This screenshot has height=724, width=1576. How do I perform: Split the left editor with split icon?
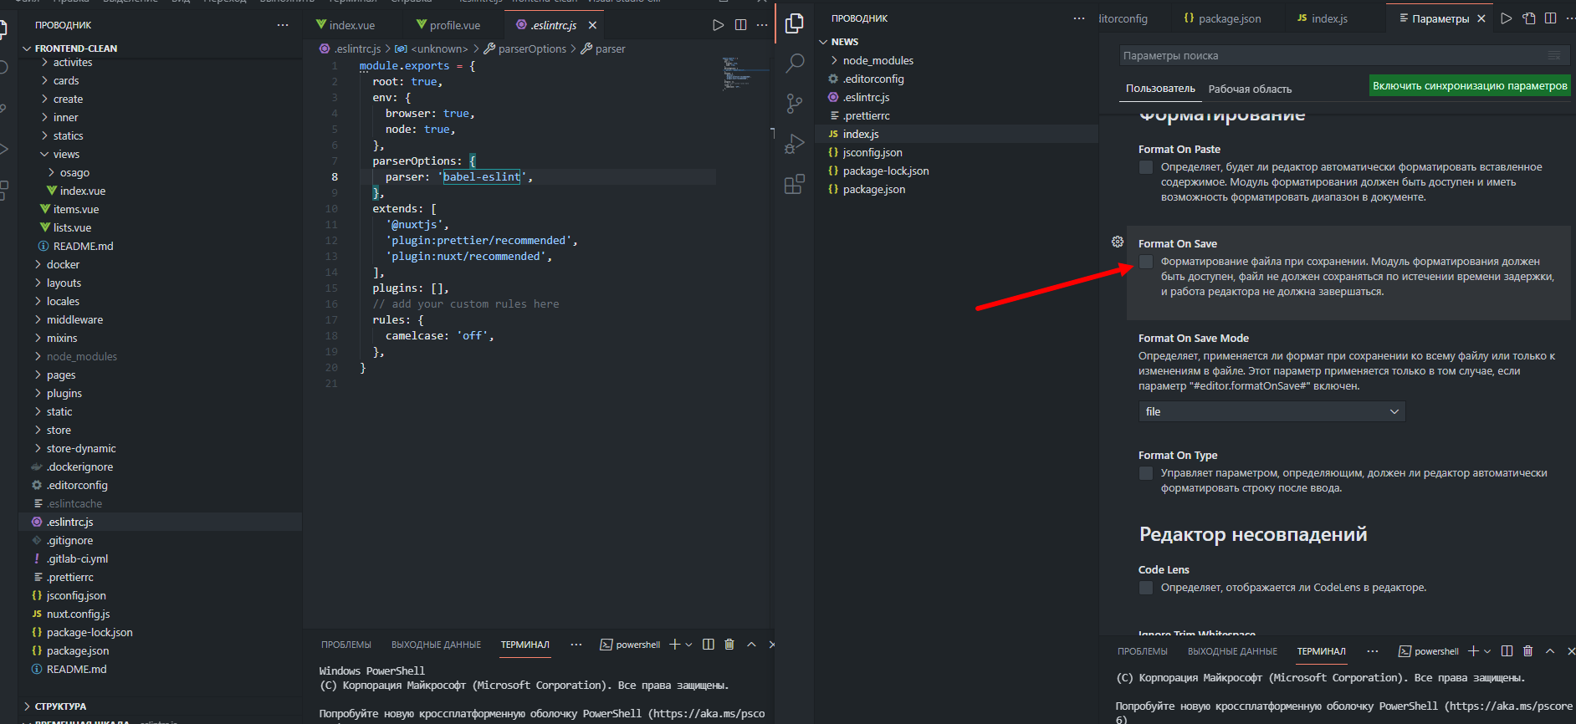[x=740, y=25]
